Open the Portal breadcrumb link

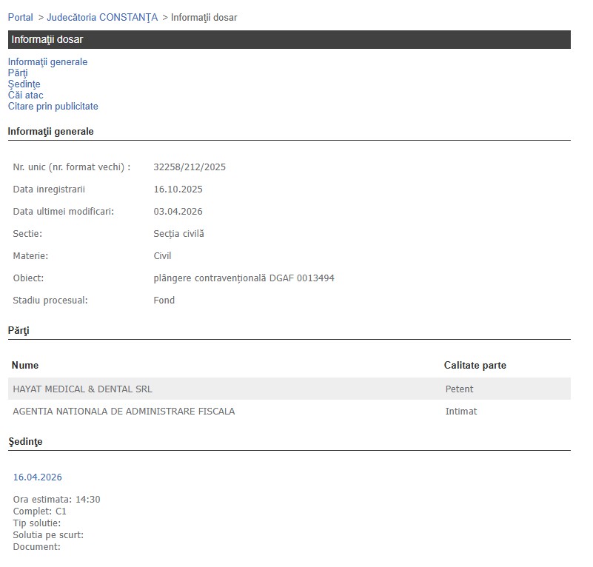tap(20, 17)
